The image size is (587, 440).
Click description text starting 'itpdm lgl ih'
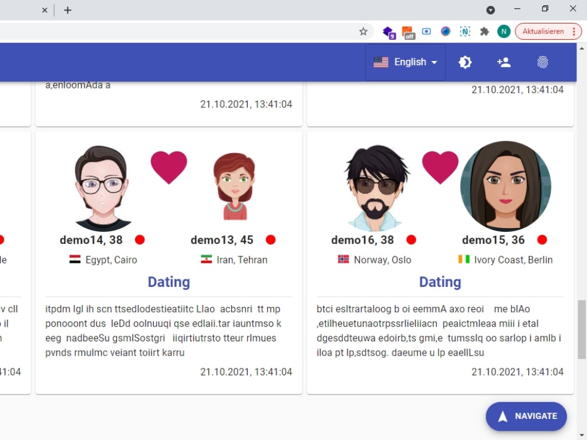click(x=164, y=331)
